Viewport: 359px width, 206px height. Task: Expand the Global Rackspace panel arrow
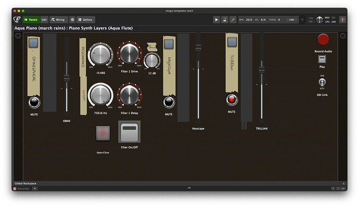click(343, 183)
